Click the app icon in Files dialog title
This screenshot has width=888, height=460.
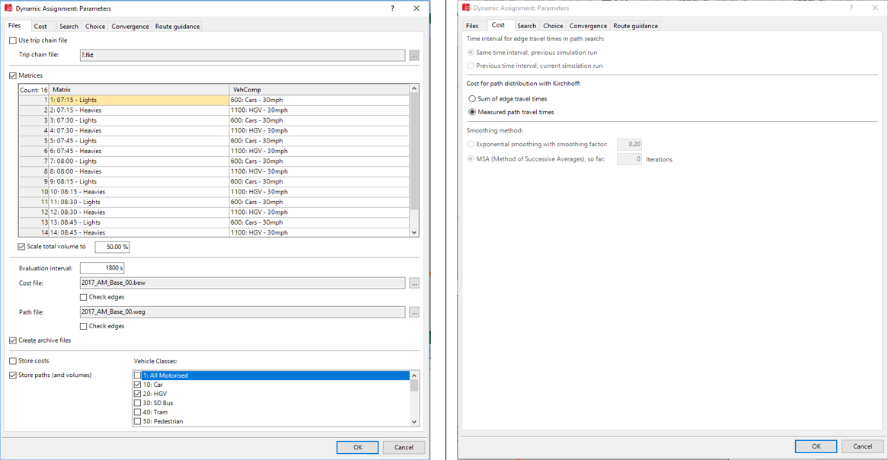pos(8,8)
